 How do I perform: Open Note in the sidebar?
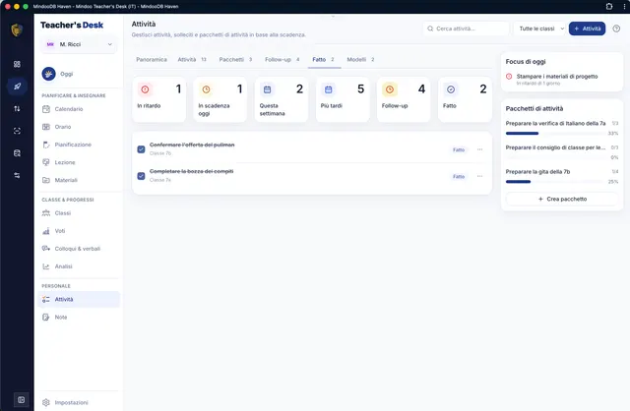click(79, 317)
